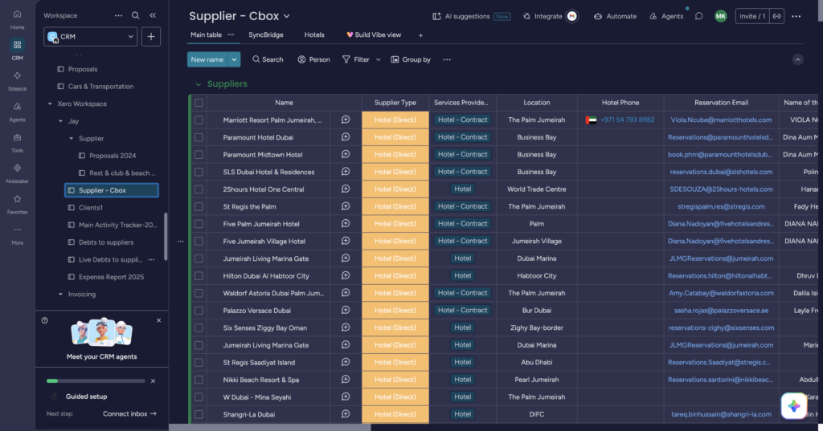Check the SLS Dubai Hotel & Residences row
The height and width of the screenshot is (431, 823).
tap(199, 172)
